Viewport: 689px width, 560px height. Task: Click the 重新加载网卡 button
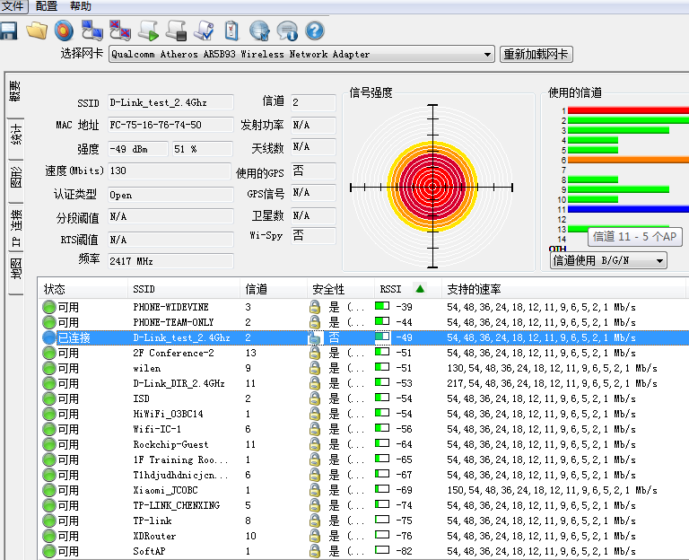point(536,55)
